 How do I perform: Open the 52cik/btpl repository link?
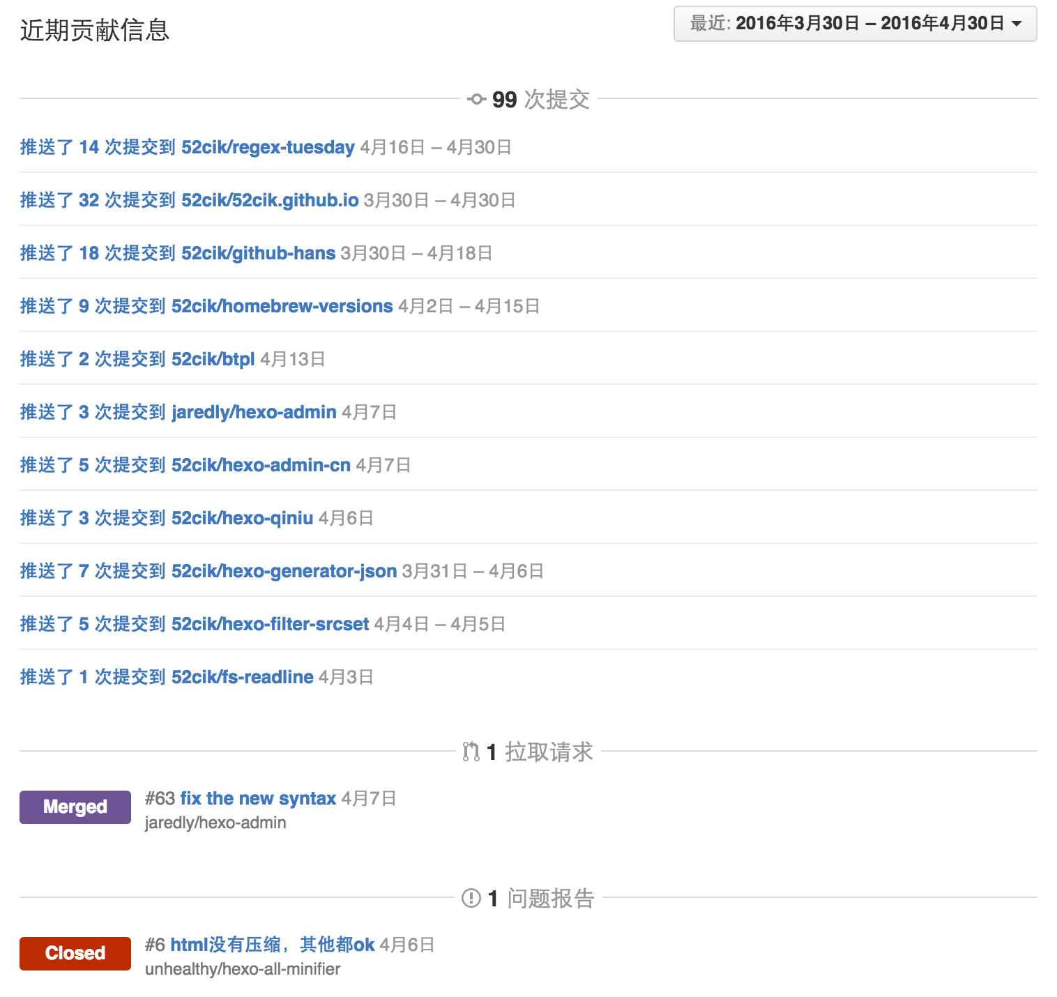click(213, 359)
